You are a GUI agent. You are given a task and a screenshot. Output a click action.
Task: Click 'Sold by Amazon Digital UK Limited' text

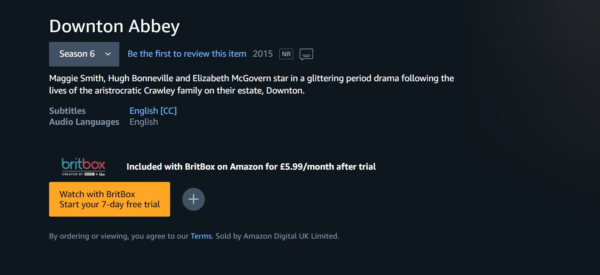[277, 236]
